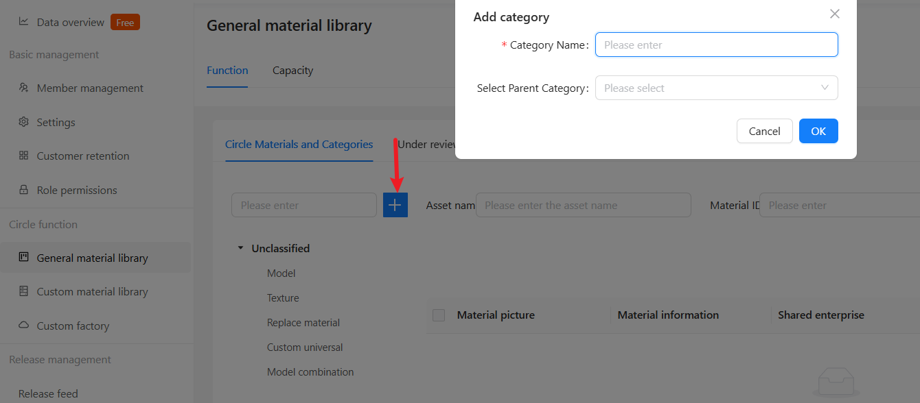The height and width of the screenshot is (403, 920).
Task: Close the Add category dialog
Action: [x=835, y=14]
